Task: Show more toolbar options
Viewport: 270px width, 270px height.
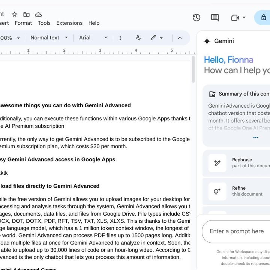Action: click(120, 38)
